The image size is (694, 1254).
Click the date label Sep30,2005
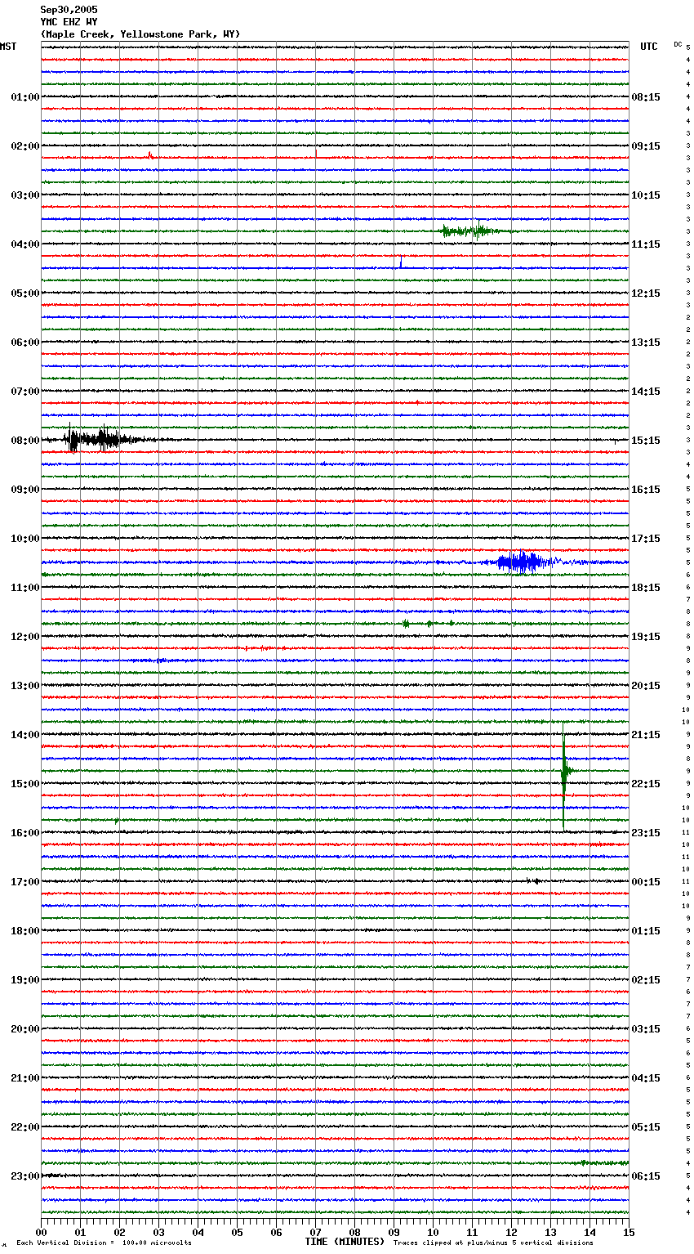[69, 10]
